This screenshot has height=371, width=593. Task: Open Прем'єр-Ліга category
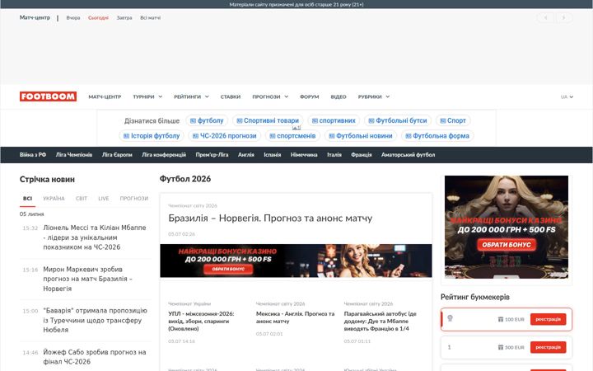click(212, 155)
